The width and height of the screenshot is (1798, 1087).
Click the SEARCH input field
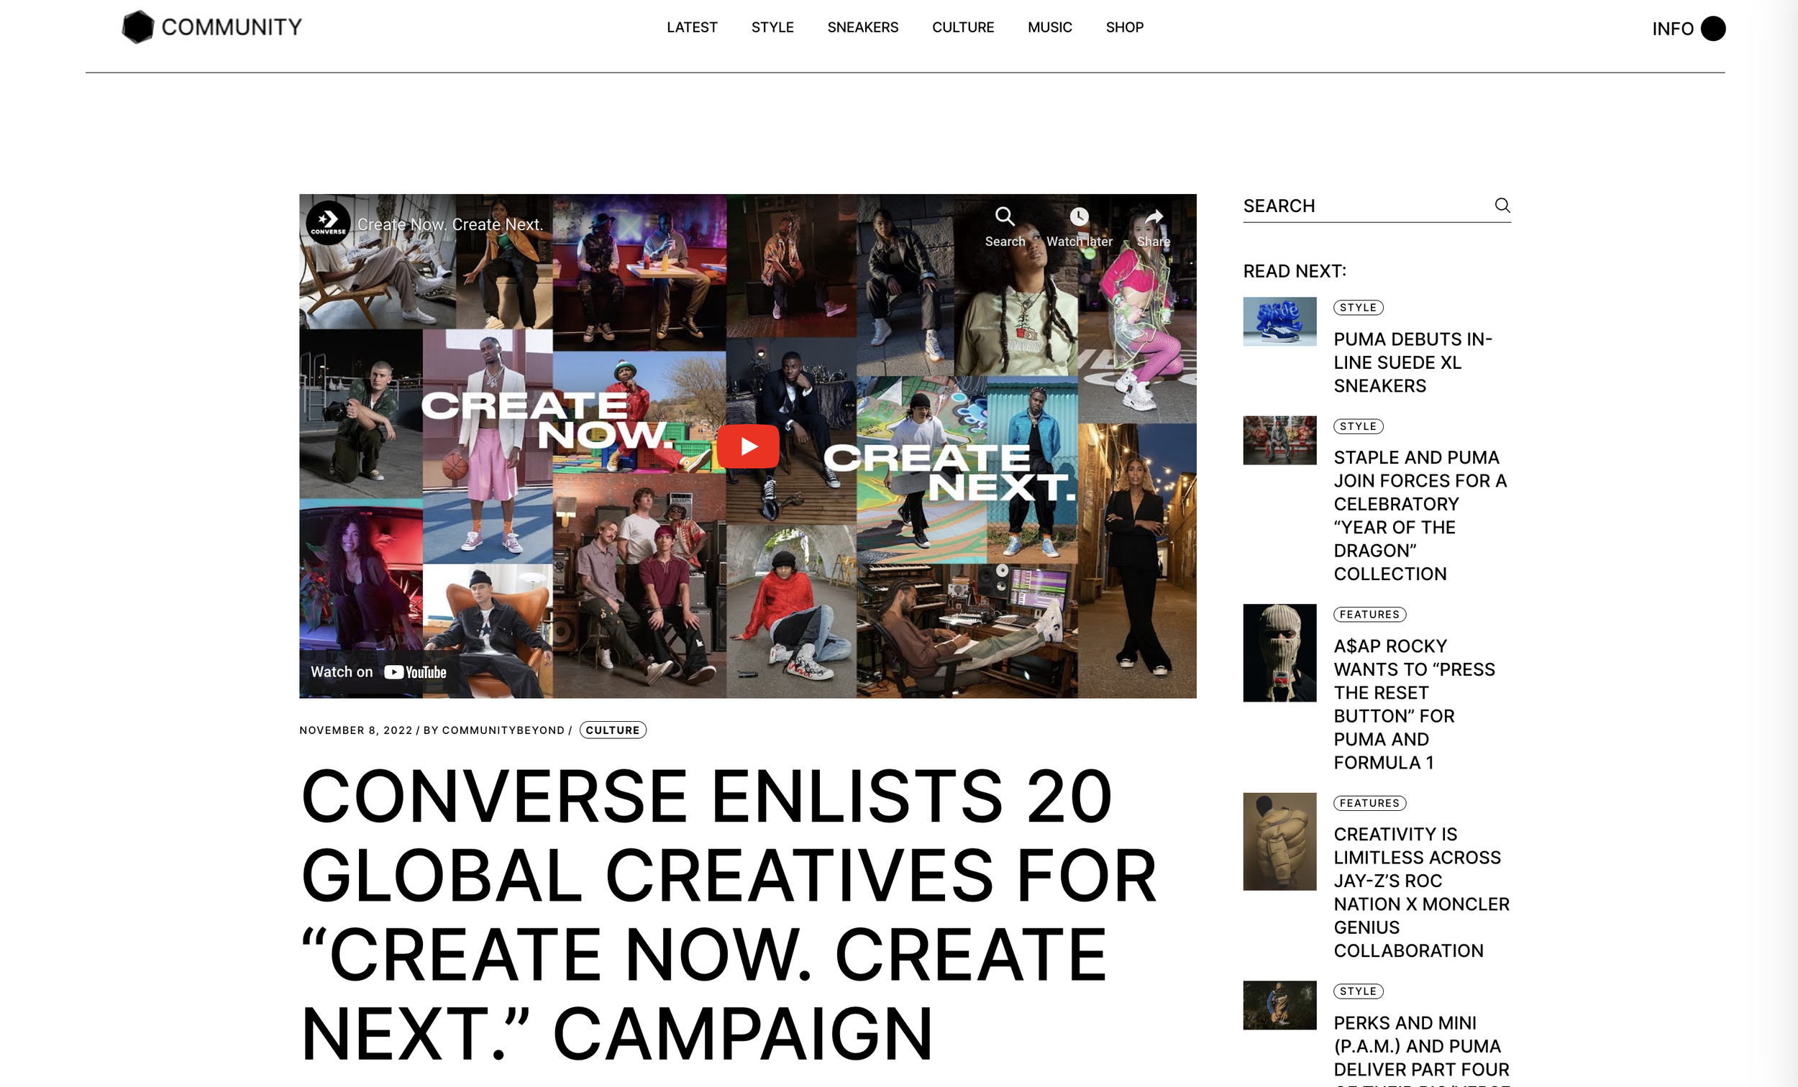click(x=1377, y=206)
